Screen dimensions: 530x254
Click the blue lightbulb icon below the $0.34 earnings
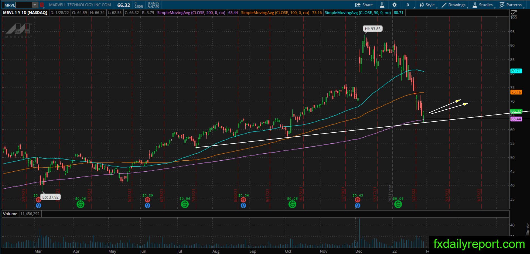(243, 205)
